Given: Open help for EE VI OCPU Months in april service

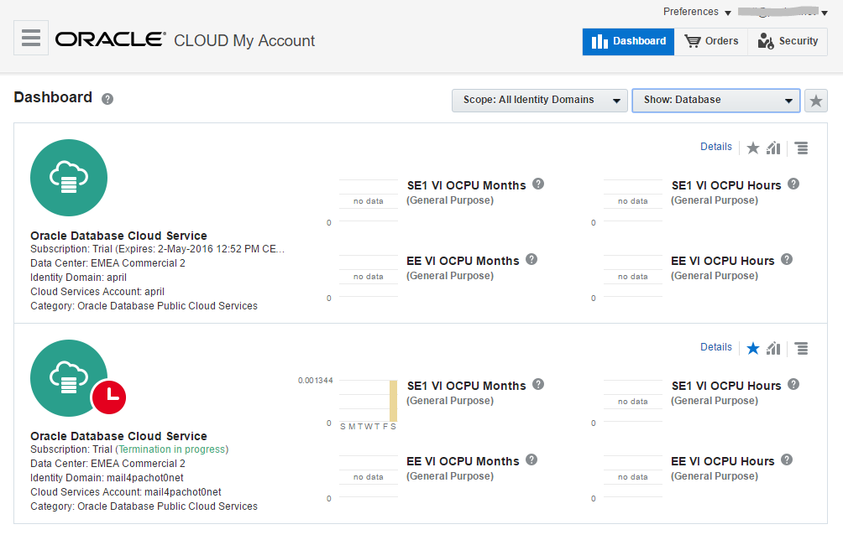Looking at the screenshot, I should tap(531, 259).
